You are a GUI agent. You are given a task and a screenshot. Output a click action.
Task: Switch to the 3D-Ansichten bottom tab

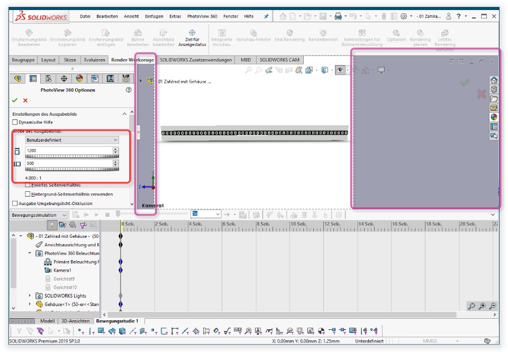[x=76, y=321]
